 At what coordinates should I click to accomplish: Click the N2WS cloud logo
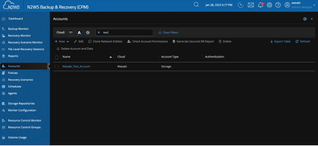[11, 5]
